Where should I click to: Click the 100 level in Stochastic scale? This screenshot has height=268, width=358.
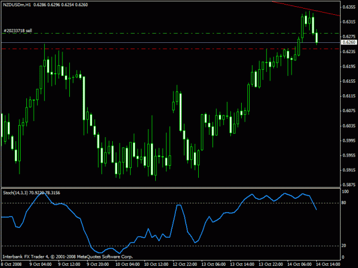coord(345,192)
